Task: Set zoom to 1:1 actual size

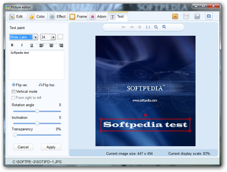Action: point(148,27)
